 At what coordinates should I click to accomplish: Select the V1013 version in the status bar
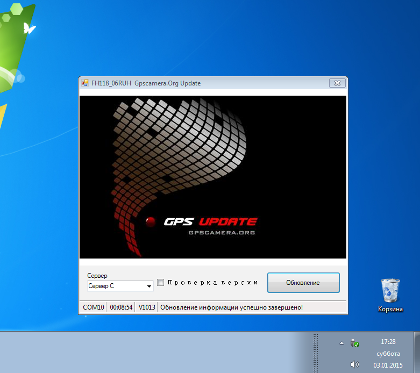point(146,307)
